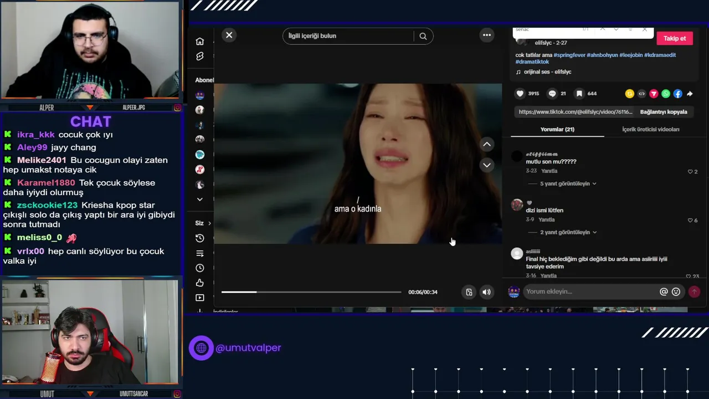Open Your videos play icon in sidebar
This screenshot has height=399, width=709.
click(x=200, y=298)
